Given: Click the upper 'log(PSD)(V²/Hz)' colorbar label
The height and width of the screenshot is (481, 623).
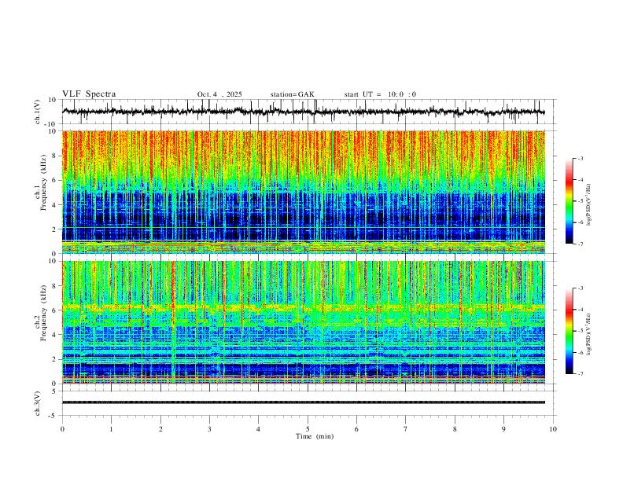Looking at the screenshot, I should [589, 205].
